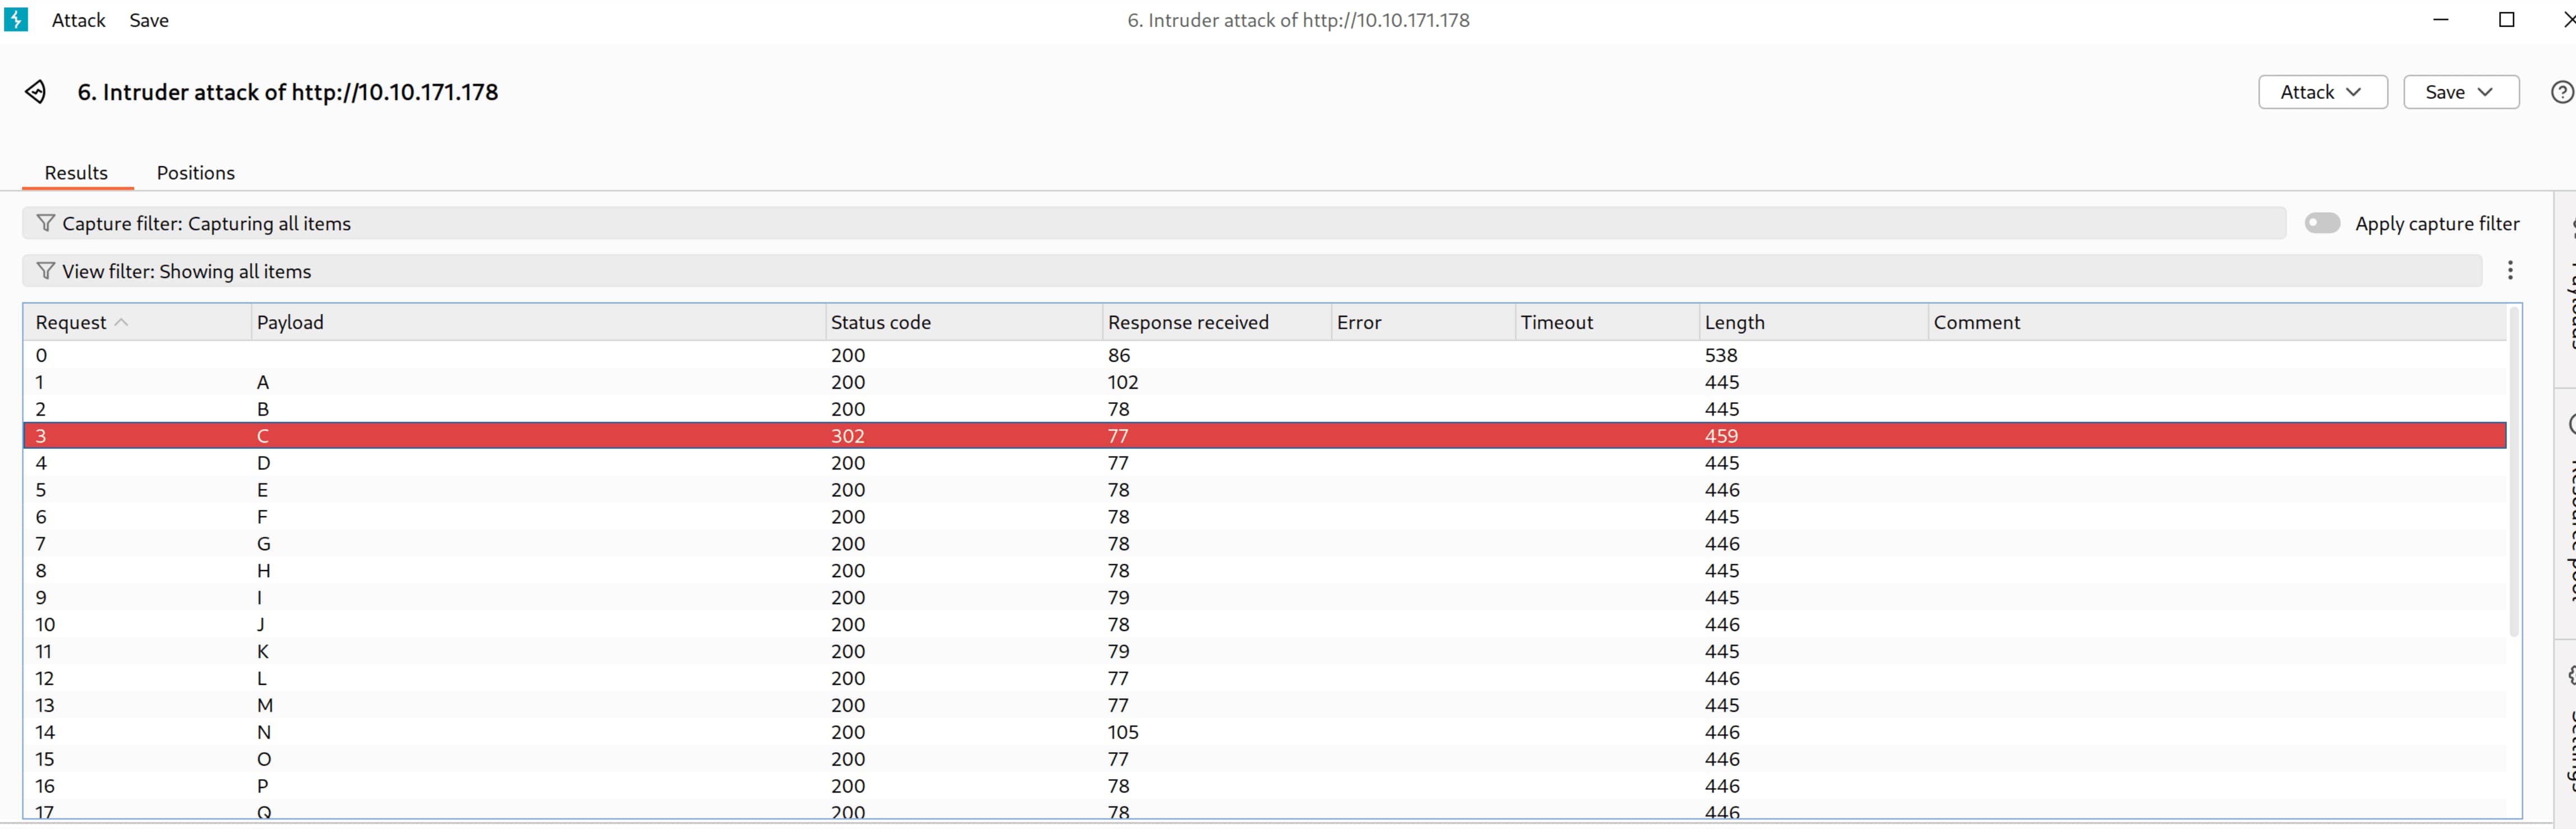The image size is (2576, 829).
Task: Sort by the Request column header arrow
Action: (121, 322)
